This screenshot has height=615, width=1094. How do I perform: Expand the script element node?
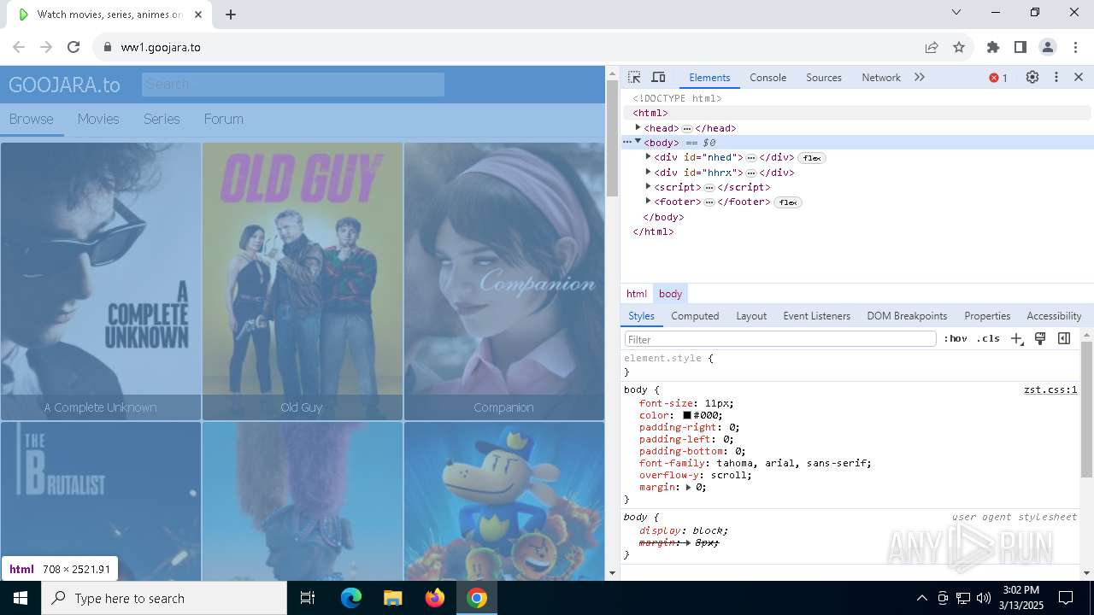click(648, 186)
